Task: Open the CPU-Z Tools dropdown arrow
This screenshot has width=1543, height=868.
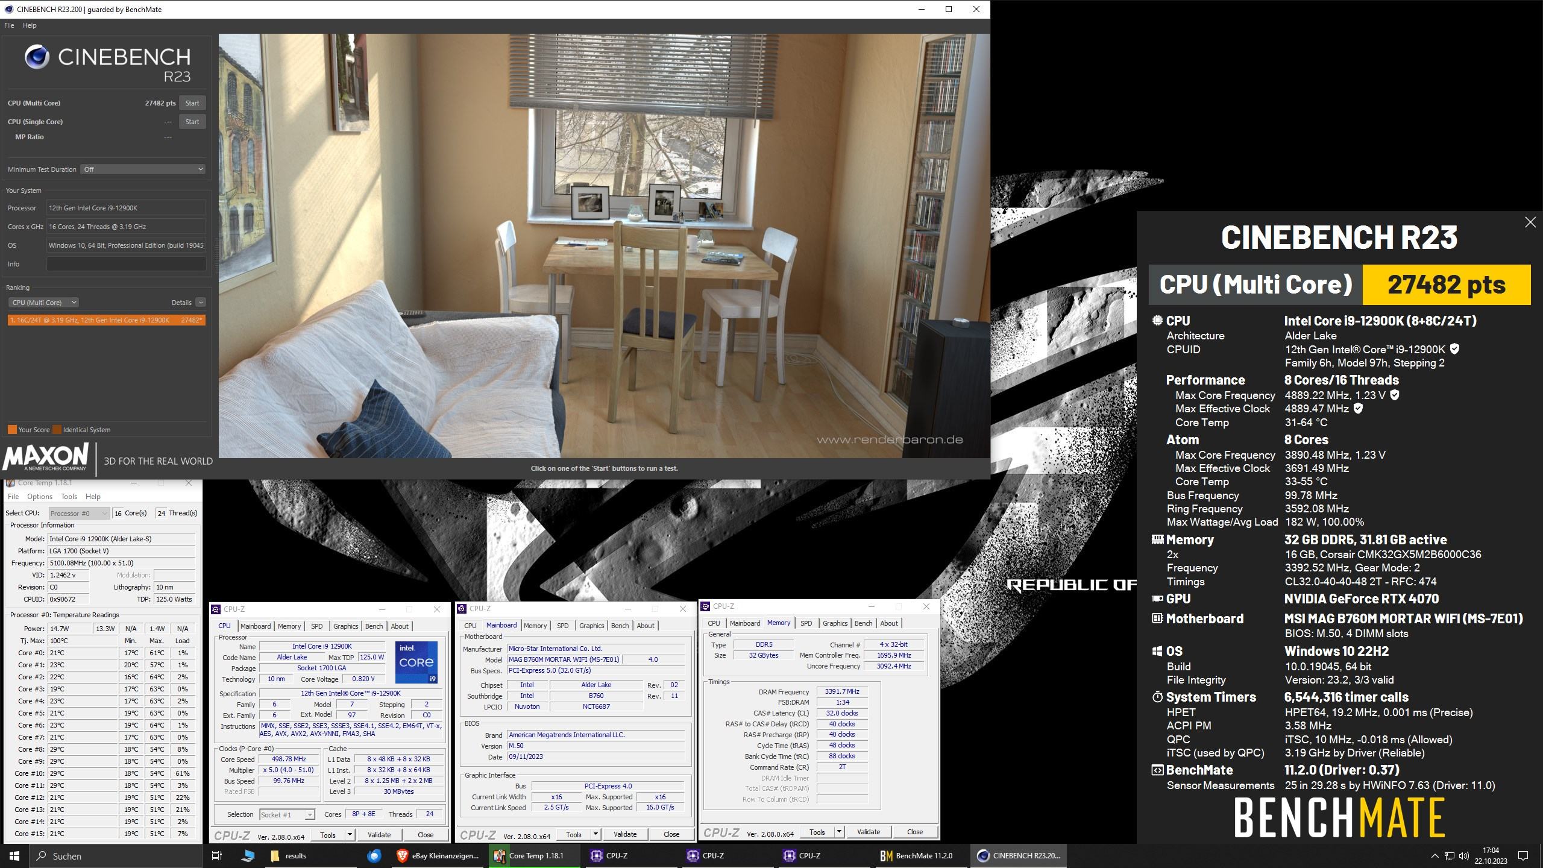Action: [350, 835]
